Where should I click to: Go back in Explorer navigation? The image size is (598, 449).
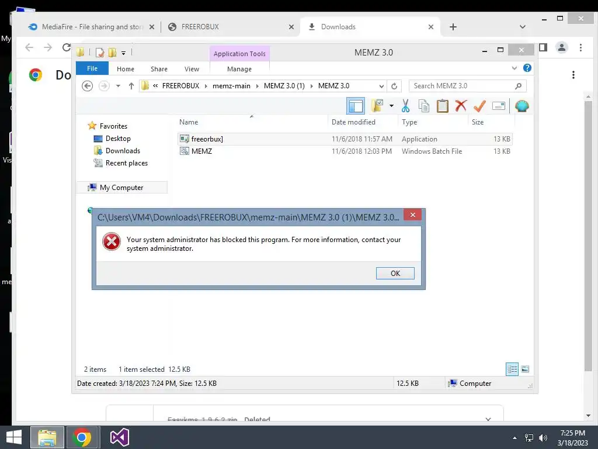pos(88,86)
